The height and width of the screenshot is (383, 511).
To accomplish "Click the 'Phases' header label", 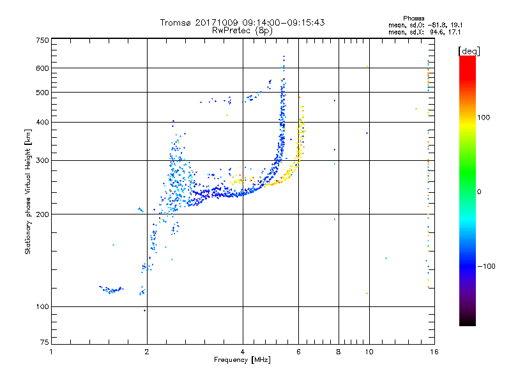I will click(413, 19).
